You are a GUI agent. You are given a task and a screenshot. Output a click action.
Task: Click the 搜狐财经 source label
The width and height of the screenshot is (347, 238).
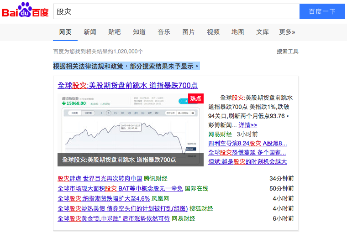(201, 209)
